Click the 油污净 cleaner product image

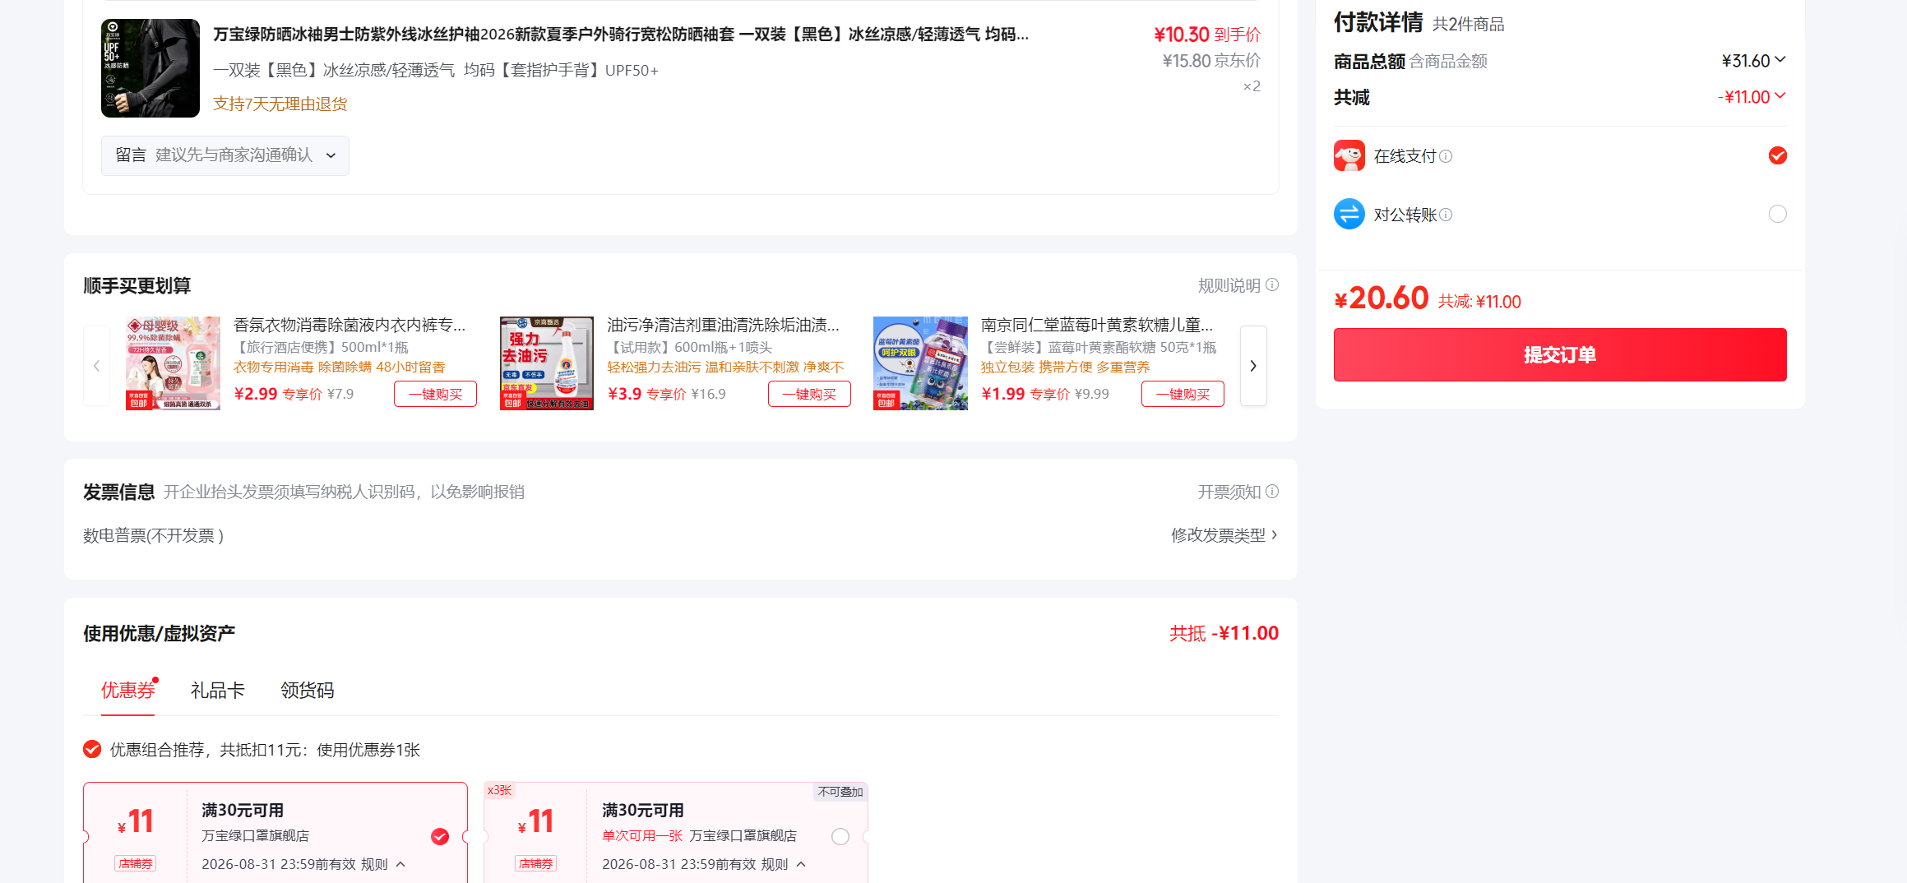point(547,363)
